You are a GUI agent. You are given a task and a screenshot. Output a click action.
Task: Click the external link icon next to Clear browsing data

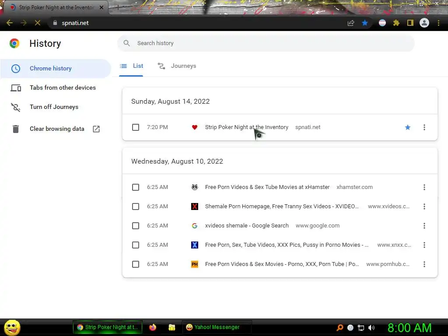point(96,129)
